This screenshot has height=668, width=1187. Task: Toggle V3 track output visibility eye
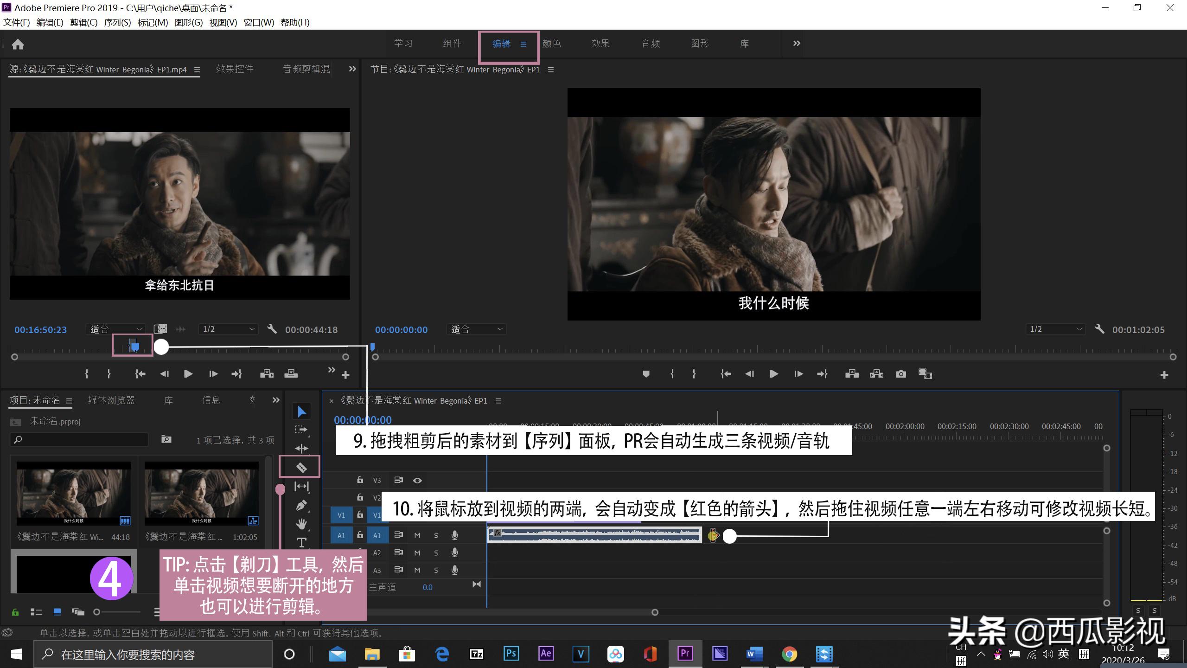417,480
